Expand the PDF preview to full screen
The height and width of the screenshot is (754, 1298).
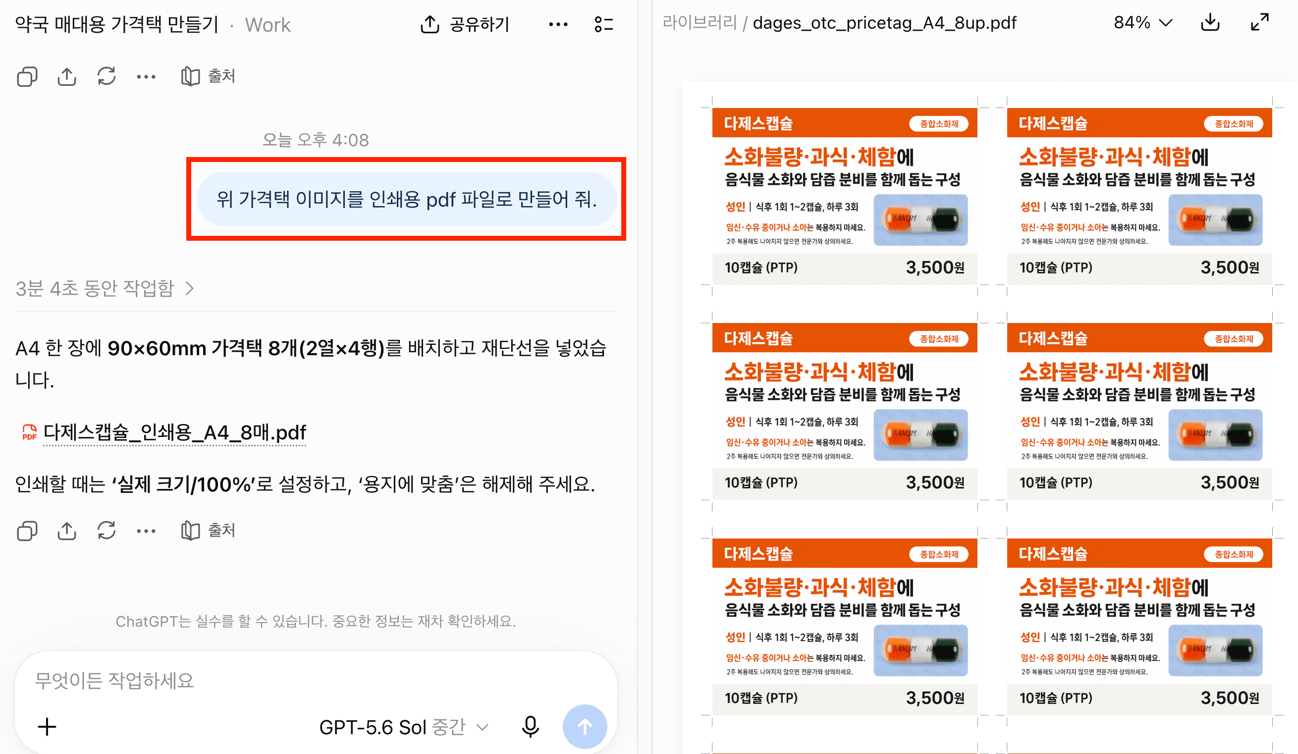pyautogui.click(x=1259, y=23)
